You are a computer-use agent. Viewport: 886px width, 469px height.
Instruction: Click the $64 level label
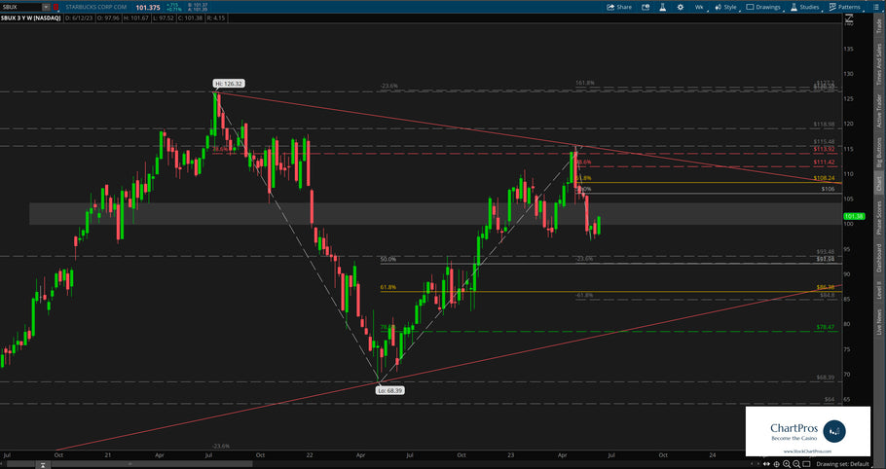coord(830,399)
